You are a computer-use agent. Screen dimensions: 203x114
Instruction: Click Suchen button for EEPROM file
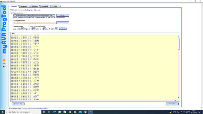click(x=63, y=23)
